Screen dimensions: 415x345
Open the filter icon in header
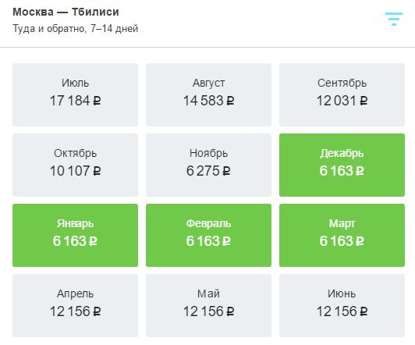click(394, 19)
